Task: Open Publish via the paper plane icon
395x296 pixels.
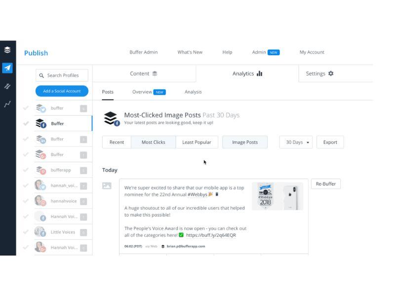Action: 7,68
